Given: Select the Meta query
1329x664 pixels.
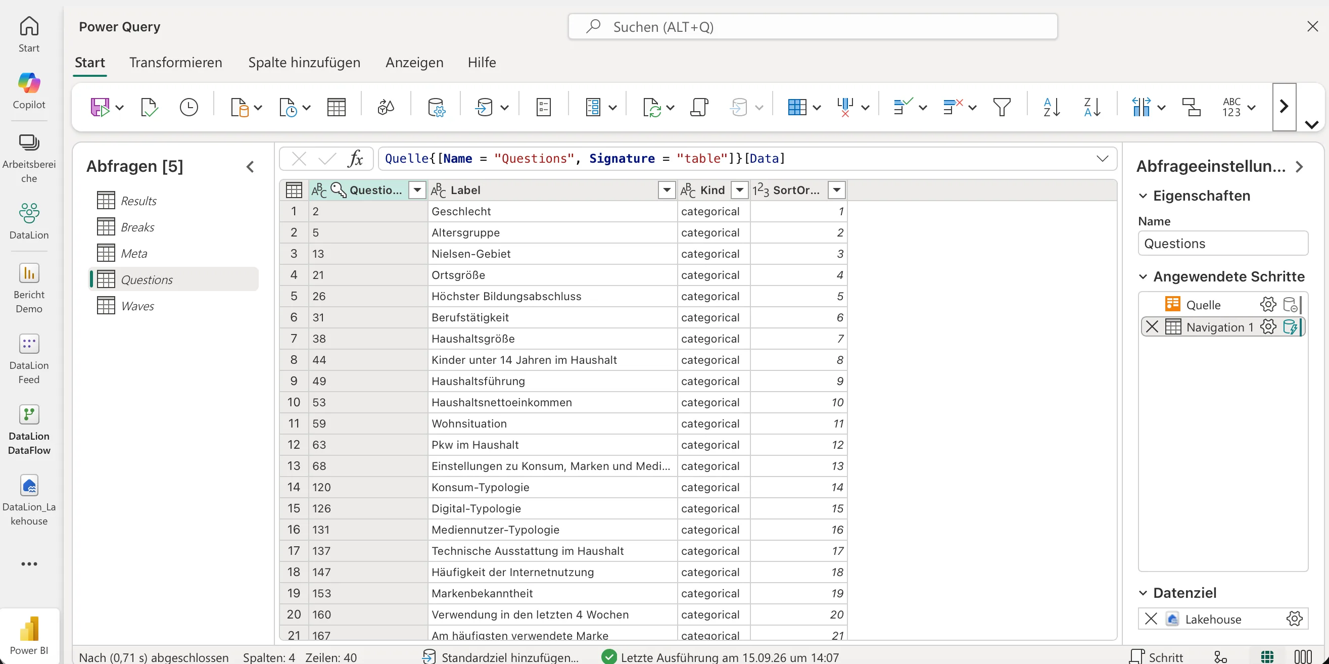Looking at the screenshot, I should tap(174, 253).
